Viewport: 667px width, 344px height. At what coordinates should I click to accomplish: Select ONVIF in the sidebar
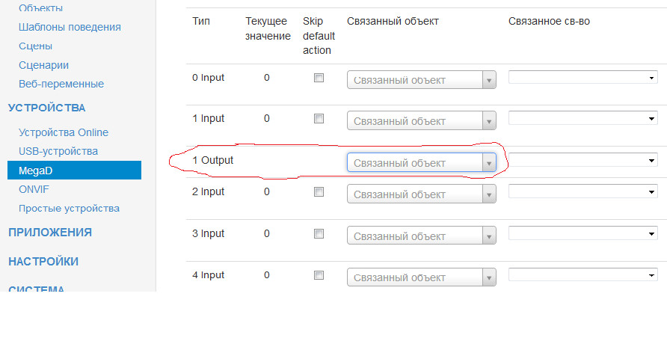coord(34,189)
